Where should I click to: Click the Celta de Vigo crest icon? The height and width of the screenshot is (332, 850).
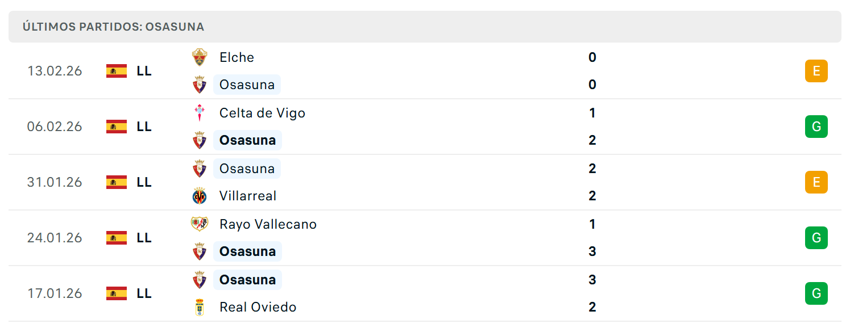(200, 113)
